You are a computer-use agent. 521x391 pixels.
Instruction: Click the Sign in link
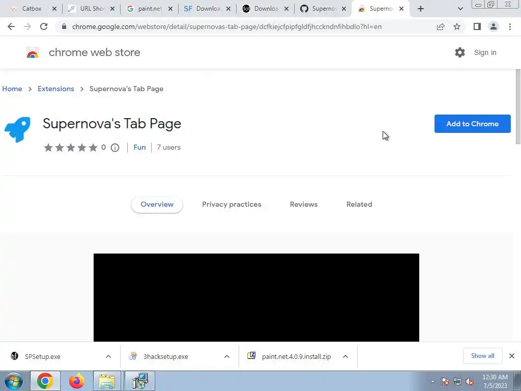click(485, 52)
